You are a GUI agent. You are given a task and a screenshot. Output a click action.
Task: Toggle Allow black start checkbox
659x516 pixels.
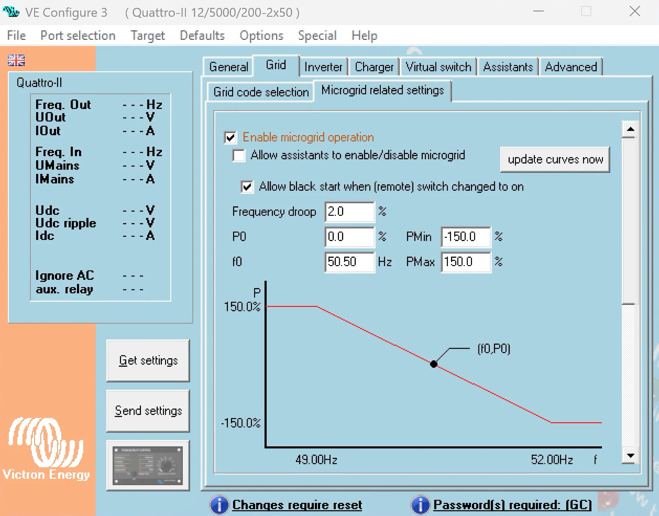point(247,187)
